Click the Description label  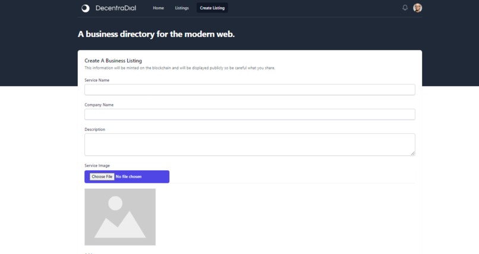point(94,129)
